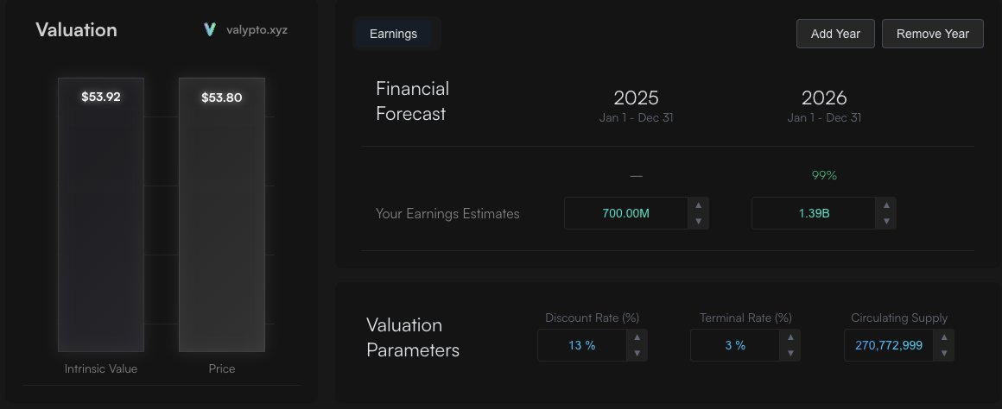Decrease the 2025 earnings estimate
The image size is (1002, 409).
tap(698, 221)
